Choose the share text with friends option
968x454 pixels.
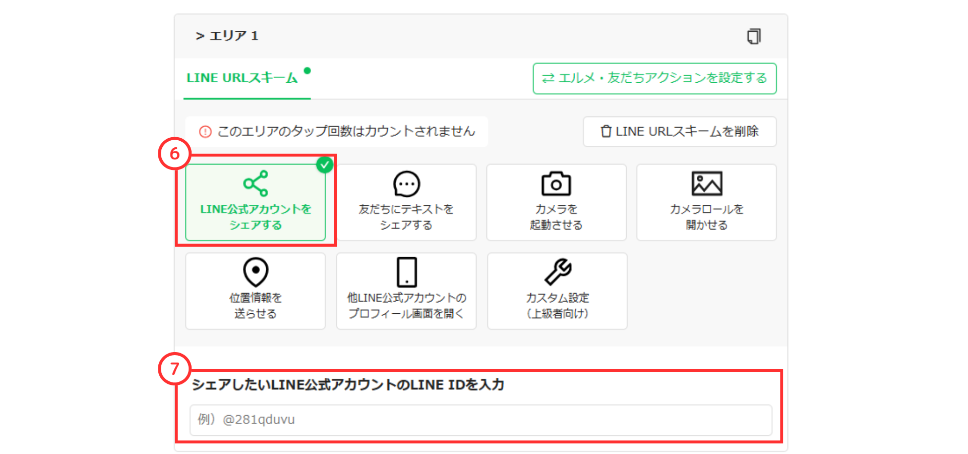pos(406,202)
